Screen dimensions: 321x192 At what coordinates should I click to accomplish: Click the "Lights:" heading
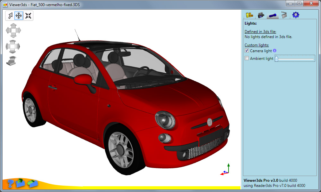coord(251,23)
